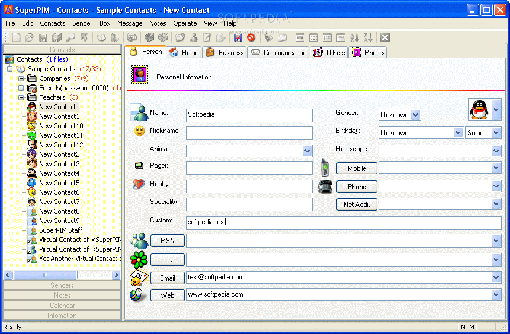The height and width of the screenshot is (334, 510).
Task: Click the sort descending Z-A icon
Action: (x=368, y=37)
